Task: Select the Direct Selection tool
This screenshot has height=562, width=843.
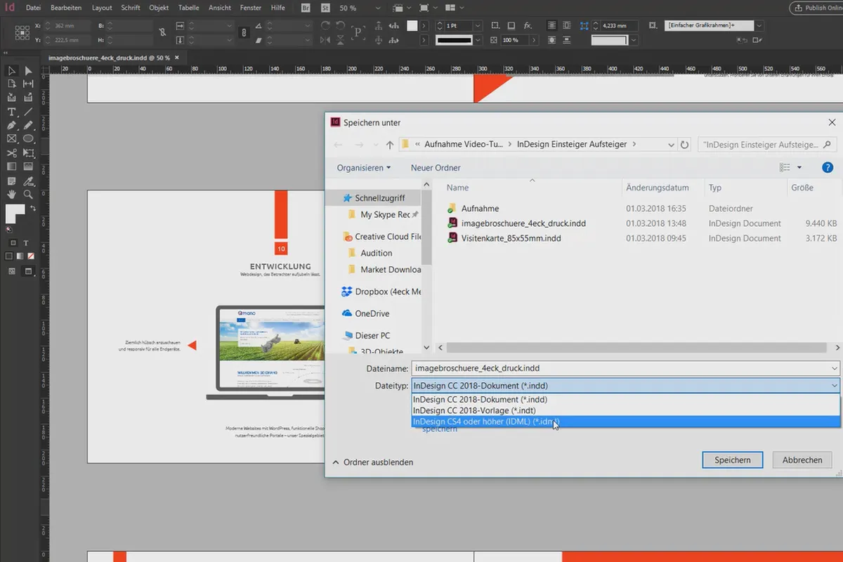Action: point(28,71)
